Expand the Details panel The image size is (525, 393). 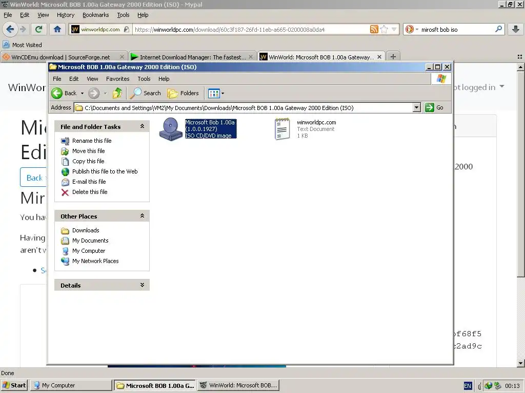(142, 285)
